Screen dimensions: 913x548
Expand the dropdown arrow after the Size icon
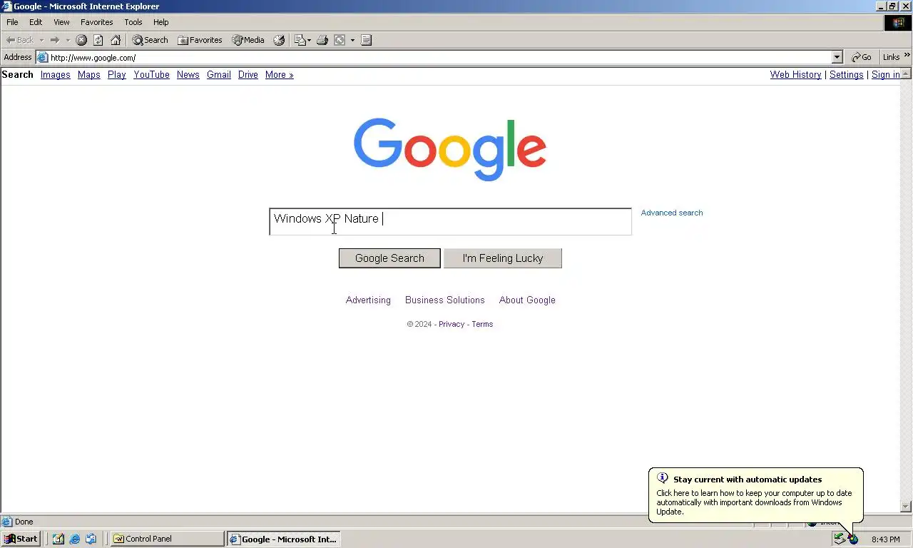352,40
